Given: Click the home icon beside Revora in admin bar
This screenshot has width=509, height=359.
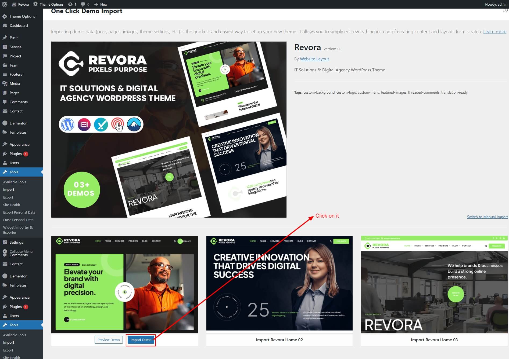Looking at the screenshot, I should 14,4.
